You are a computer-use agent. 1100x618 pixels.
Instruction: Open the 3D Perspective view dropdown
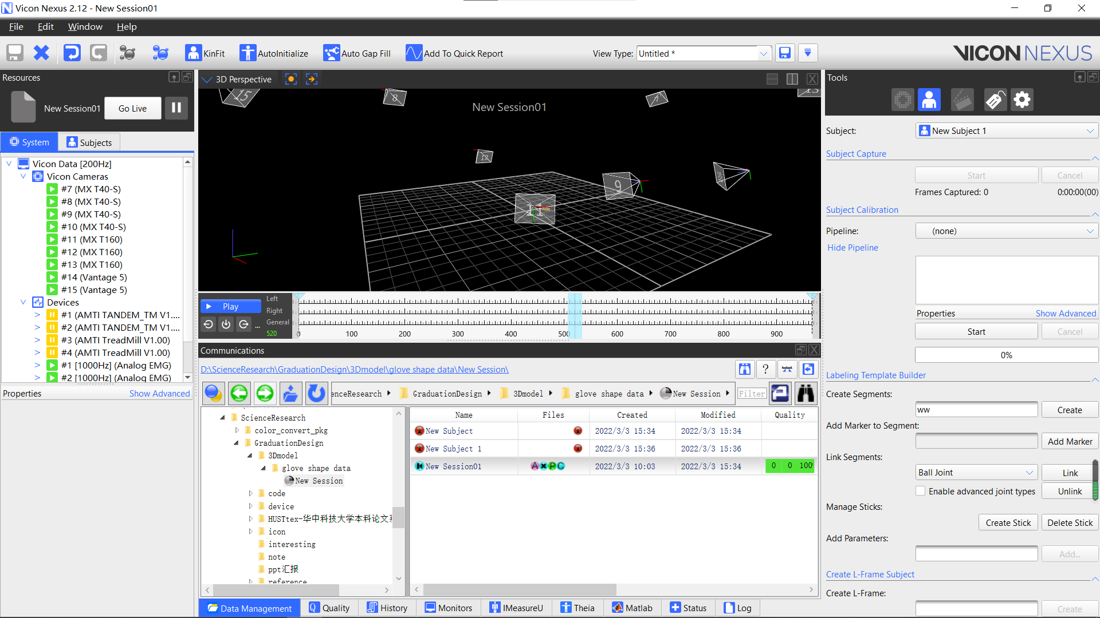207,80
